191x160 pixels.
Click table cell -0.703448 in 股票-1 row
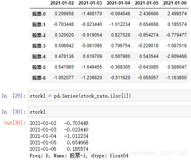63,24
